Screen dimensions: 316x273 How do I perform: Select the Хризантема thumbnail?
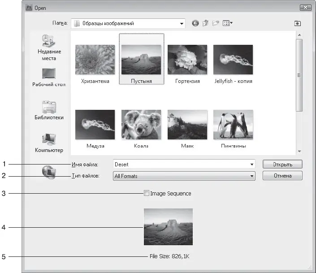point(95,60)
